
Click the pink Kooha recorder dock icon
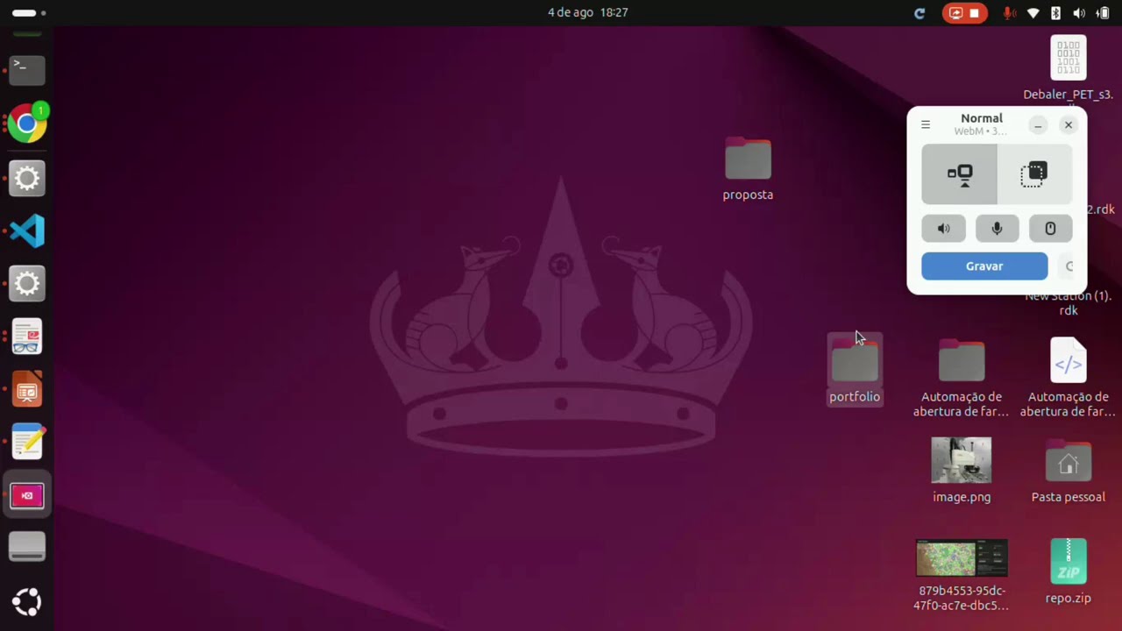27,496
